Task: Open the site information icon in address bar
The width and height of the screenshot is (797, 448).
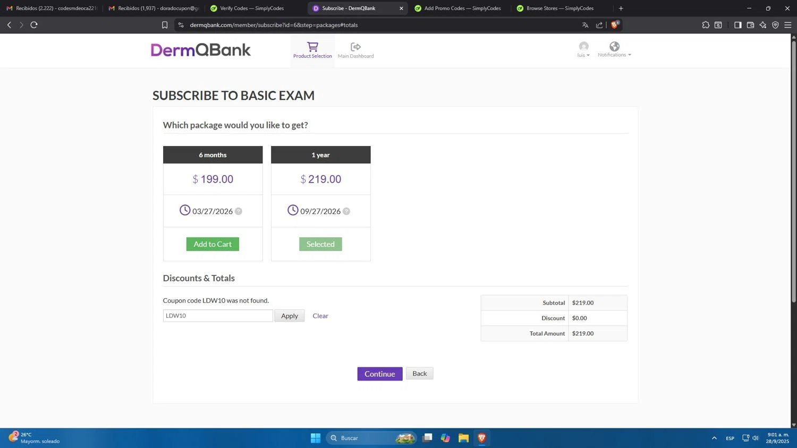Action: click(181, 25)
